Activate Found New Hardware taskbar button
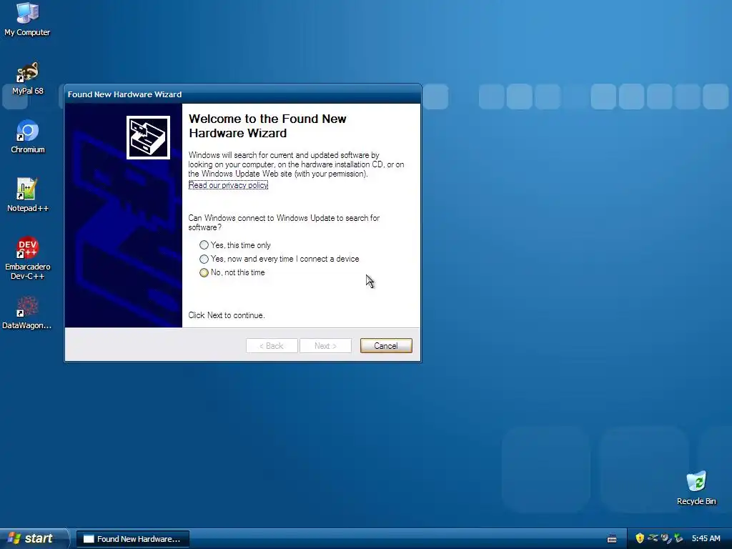 [132, 539]
